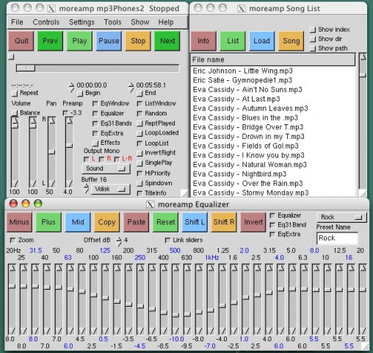Open the Vdisk dropdown

click(110, 189)
